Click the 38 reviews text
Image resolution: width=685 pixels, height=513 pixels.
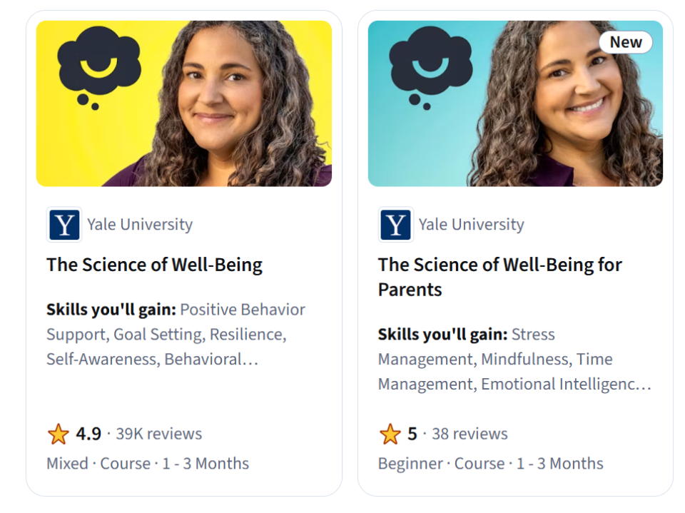(x=470, y=434)
